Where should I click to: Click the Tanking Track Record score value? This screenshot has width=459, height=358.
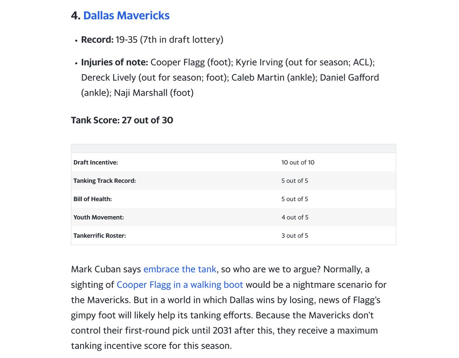click(x=295, y=181)
